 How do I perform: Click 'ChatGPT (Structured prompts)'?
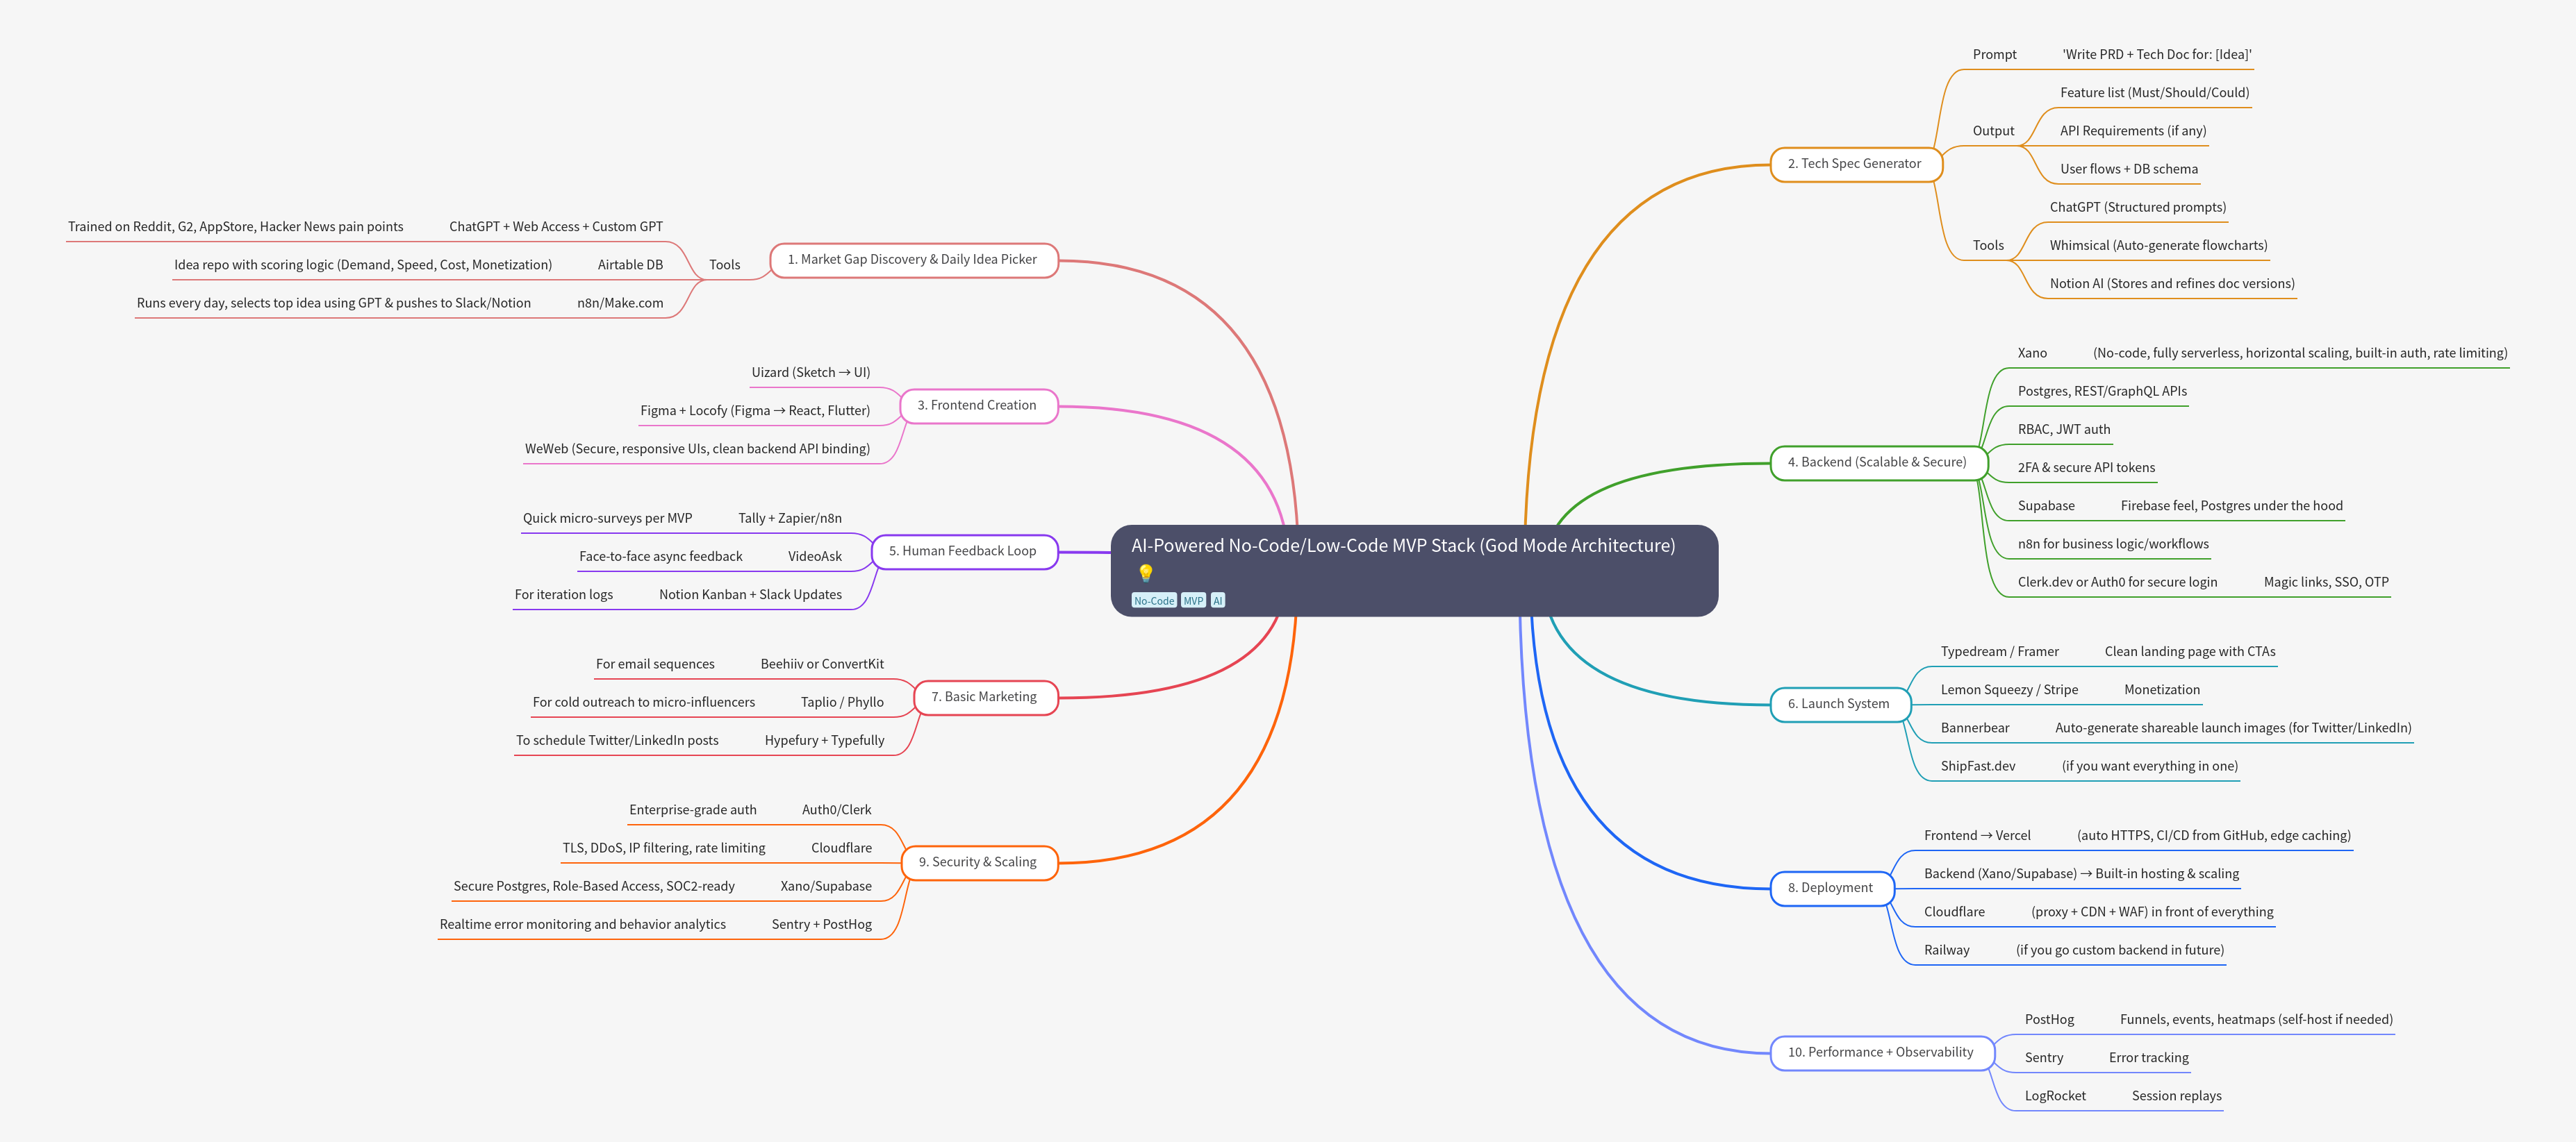pos(2138,208)
